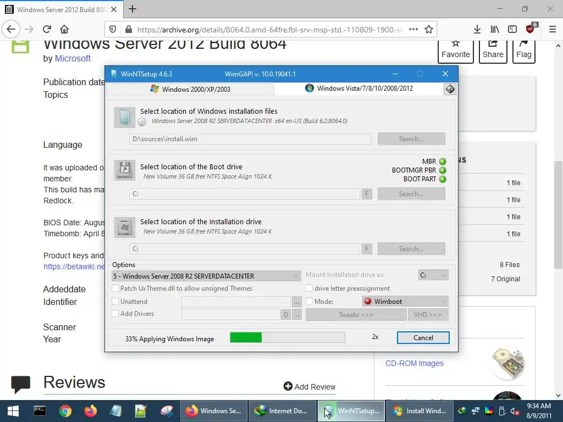Open the Tweaks >>> button
The width and height of the screenshot is (563, 422).
pos(356,315)
